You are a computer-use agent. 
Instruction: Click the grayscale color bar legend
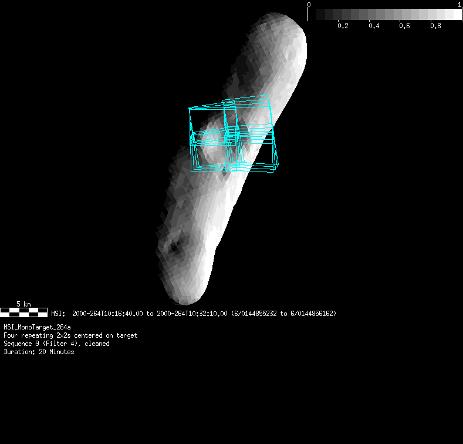pyautogui.click(x=389, y=14)
